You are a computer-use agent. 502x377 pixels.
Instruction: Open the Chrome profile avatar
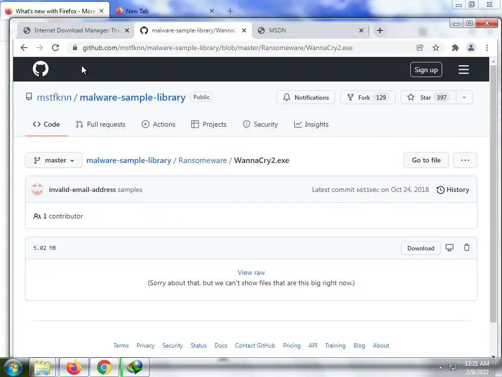point(471,48)
